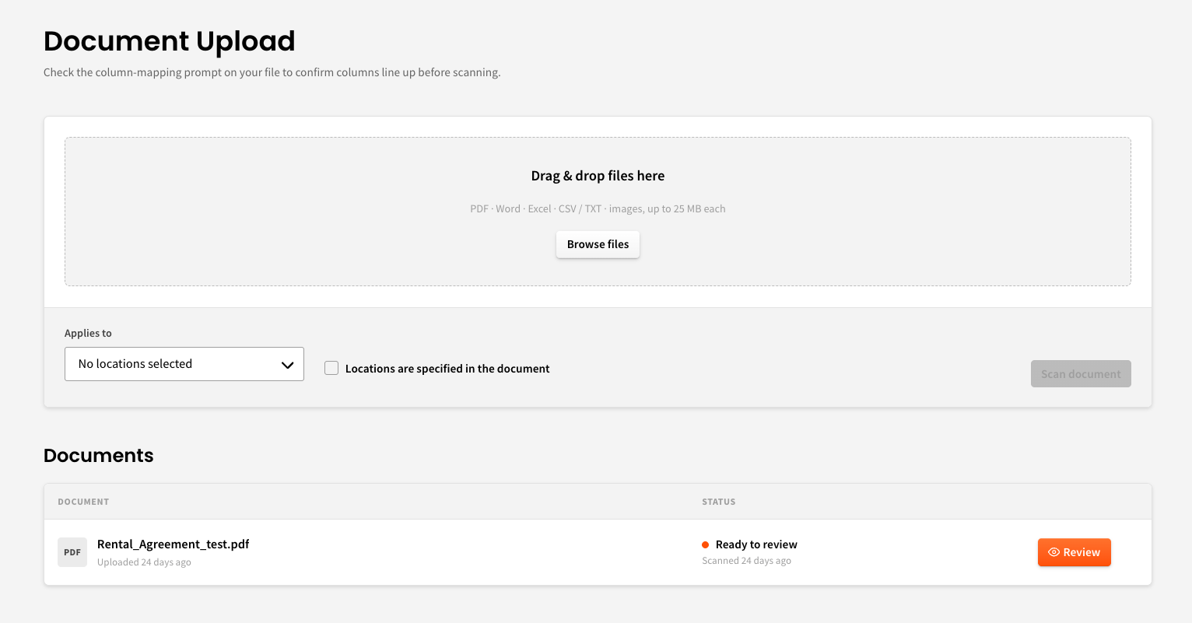Sort by the DOCUMENT column header
This screenshot has width=1192, height=623.
[83, 502]
